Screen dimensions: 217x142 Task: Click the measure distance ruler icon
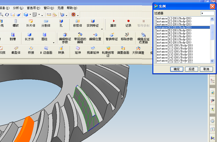tap(49, 15)
